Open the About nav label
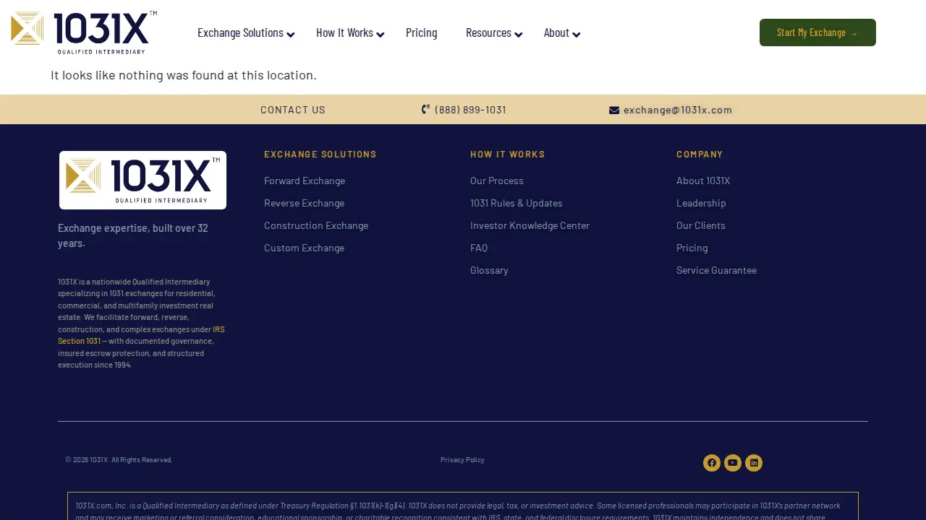Viewport: 926px width, 520px height. click(556, 32)
